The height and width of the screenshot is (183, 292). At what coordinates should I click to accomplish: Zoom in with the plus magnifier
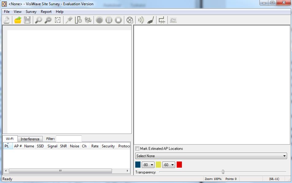tap(39, 20)
